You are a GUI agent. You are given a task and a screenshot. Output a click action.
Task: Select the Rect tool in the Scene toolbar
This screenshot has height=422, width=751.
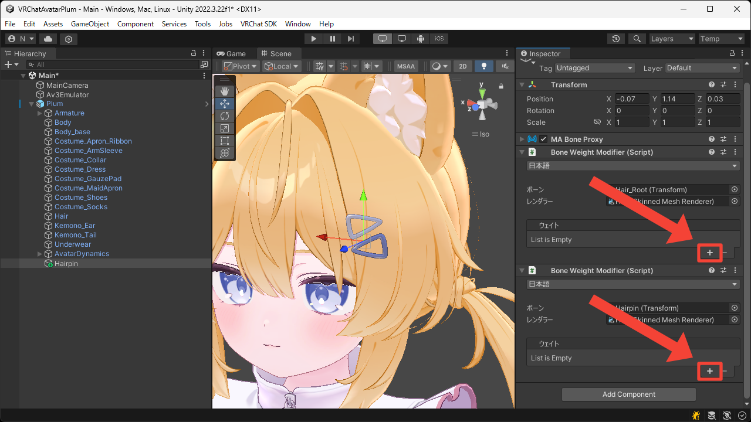225,141
